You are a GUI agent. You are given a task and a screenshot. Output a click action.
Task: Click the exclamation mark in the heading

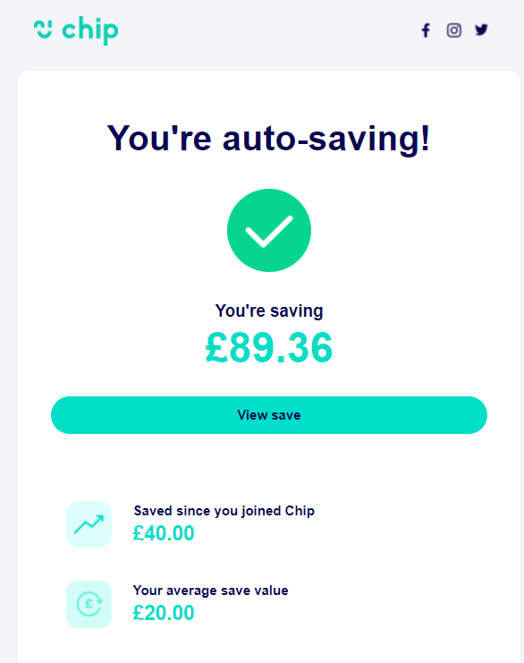[426, 138]
